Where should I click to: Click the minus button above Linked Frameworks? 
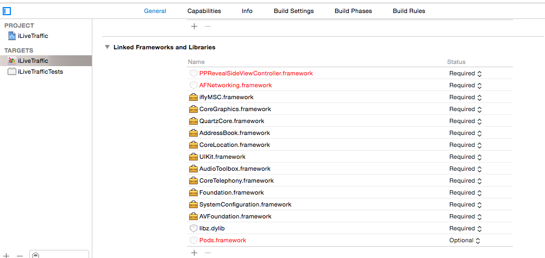(208, 27)
